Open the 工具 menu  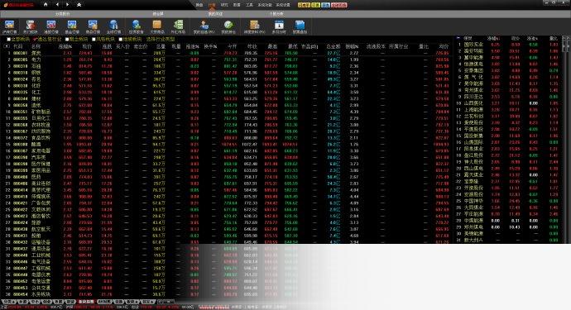[249, 5]
